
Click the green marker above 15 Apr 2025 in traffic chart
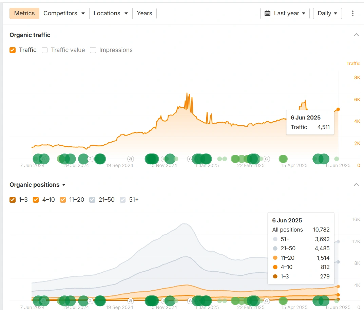point(283,159)
